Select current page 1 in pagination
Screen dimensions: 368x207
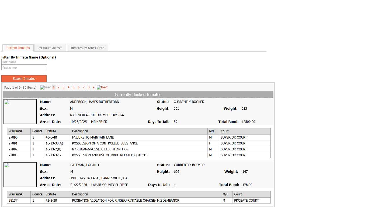pos(54,87)
